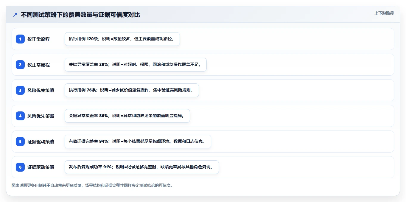Select the number 5 badge
Screen dimensions: 406x202
tap(20, 142)
